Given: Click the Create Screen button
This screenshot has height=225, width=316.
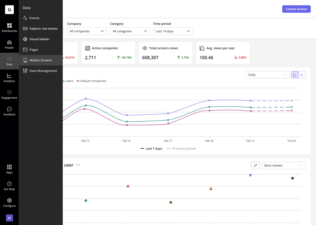Looking at the screenshot, I should click(x=296, y=9).
